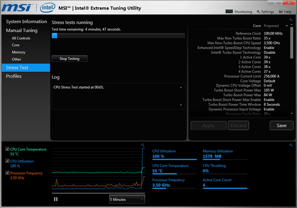Viewport: 297px width, 208px height.
Task: Click the settings list scrollbar thumb
Action: pos(291,43)
